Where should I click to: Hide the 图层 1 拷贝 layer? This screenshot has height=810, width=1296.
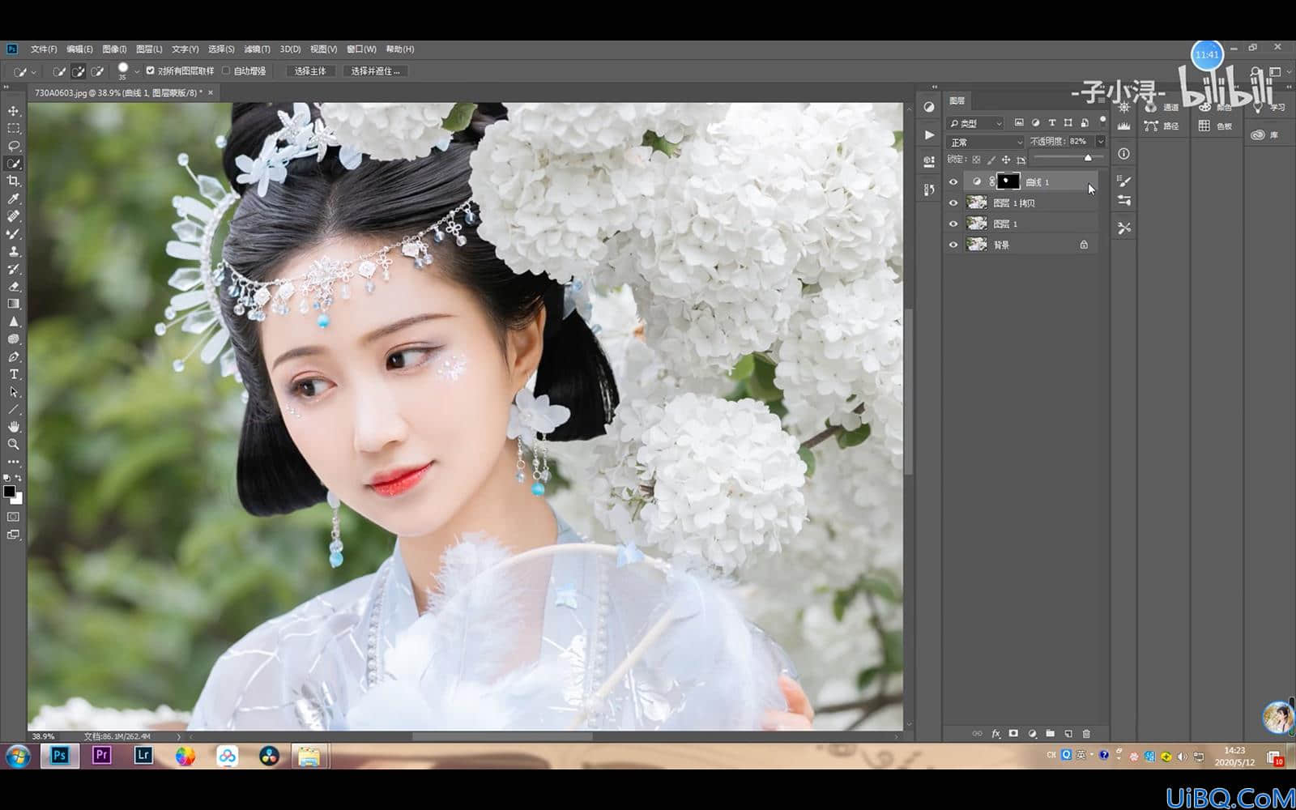click(x=953, y=203)
